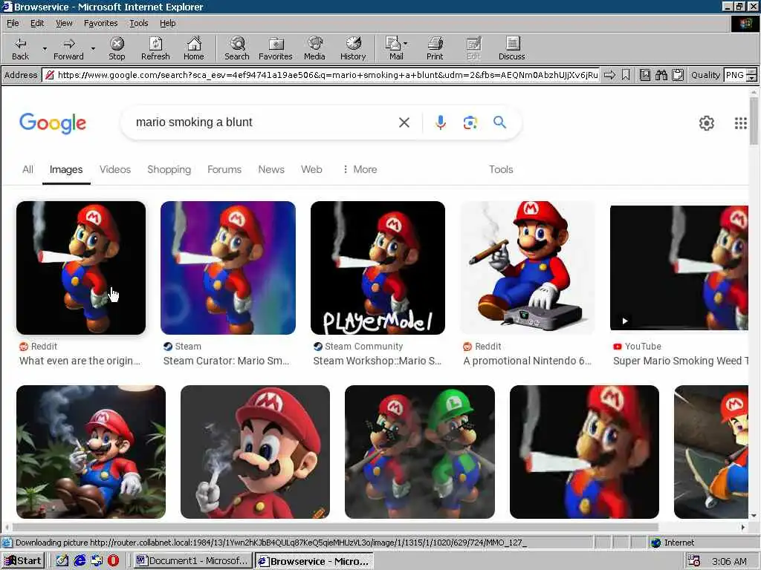Image resolution: width=761 pixels, height=570 pixels.
Task: Switch to the News tab
Action: pos(271,169)
